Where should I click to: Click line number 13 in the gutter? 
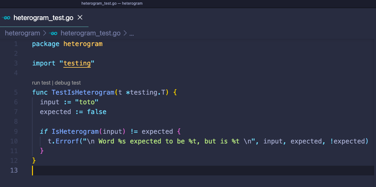coord(14,170)
